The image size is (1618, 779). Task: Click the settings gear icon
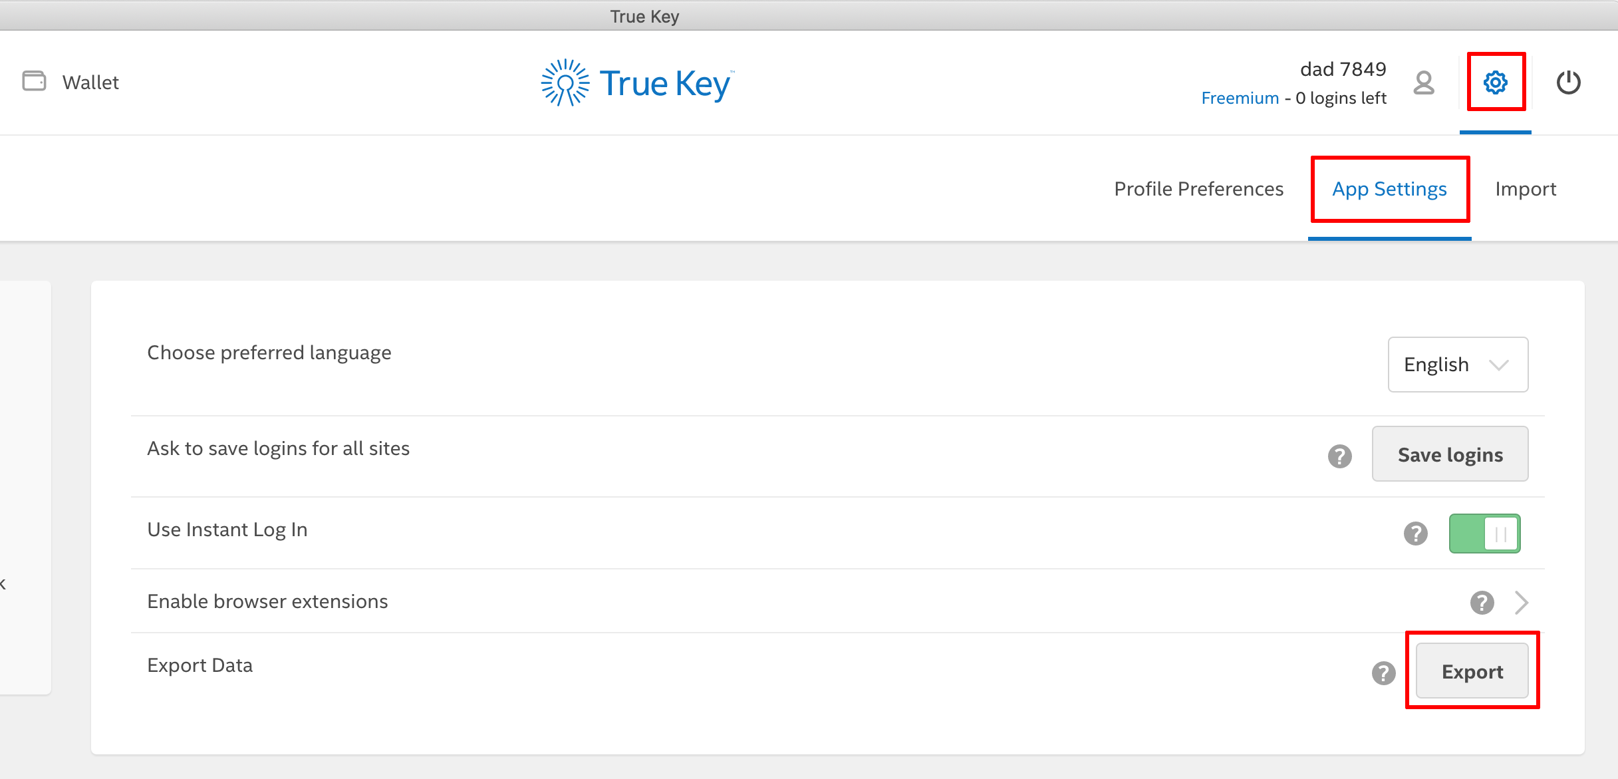tap(1496, 82)
